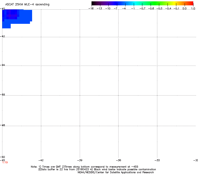Click latitude label -50 on left axis
Screen dimensions: 198x174
2,157
